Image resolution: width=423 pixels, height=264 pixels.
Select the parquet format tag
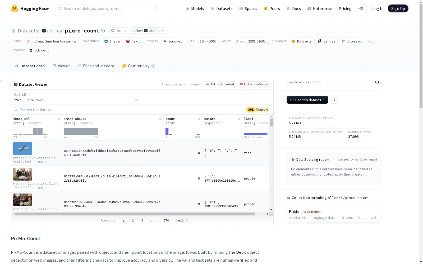(x=172, y=41)
